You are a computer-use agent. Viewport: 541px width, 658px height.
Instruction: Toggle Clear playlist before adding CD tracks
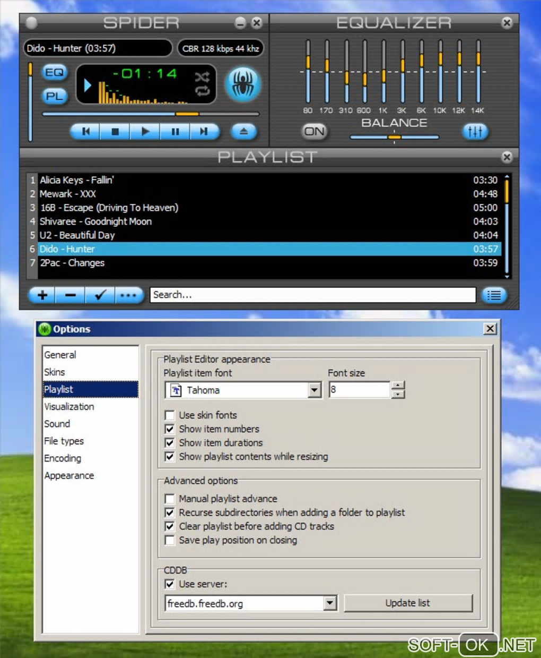(170, 526)
